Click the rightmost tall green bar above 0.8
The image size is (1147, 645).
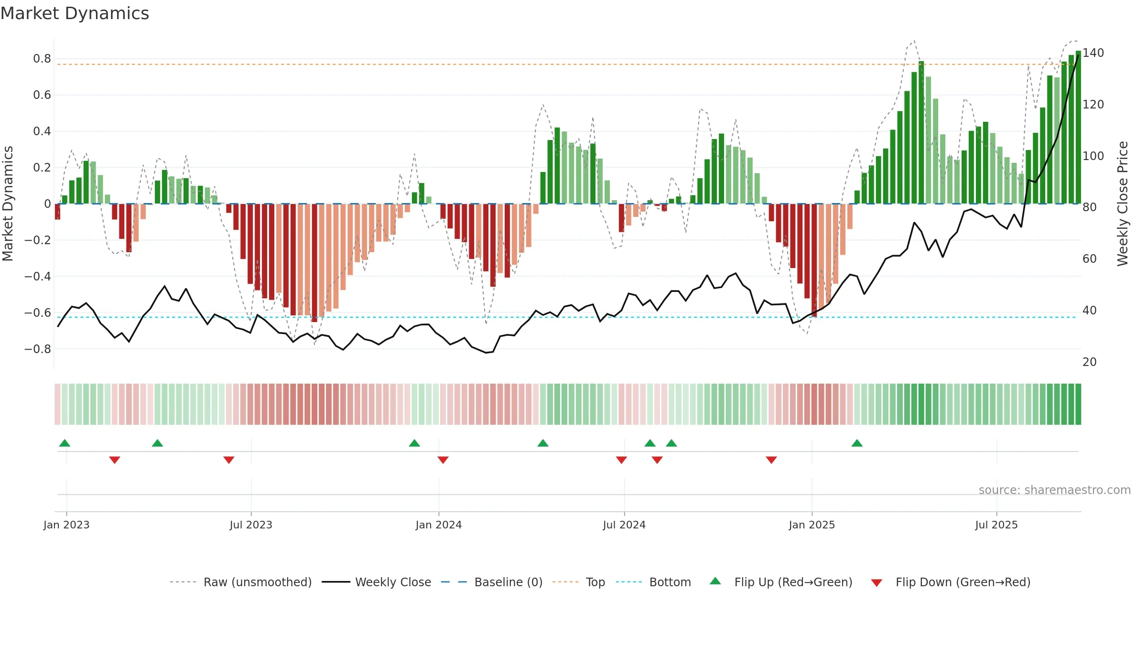(1078, 127)
